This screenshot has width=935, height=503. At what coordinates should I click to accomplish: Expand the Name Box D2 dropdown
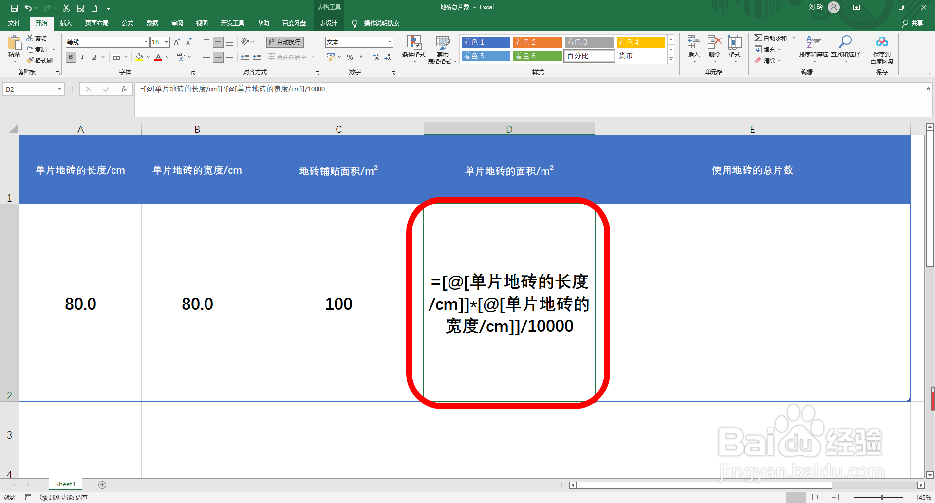pyautogui.click(x=59, y=89)
